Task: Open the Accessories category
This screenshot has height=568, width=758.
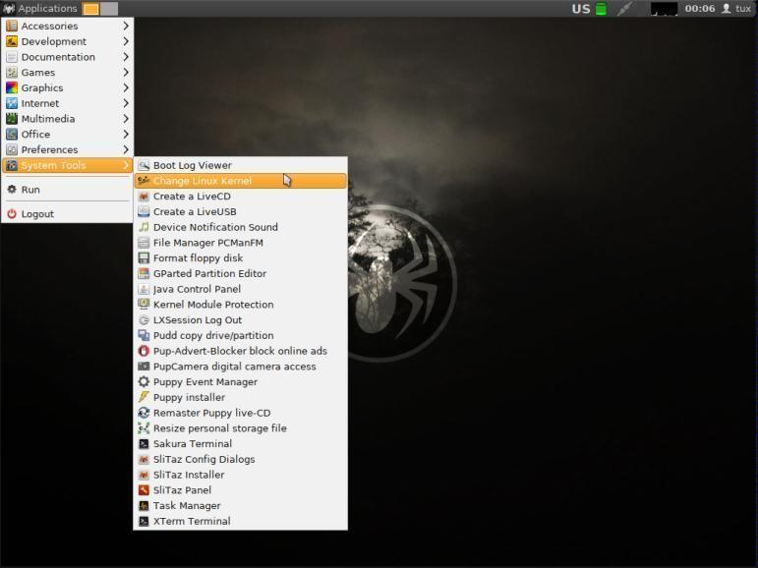Action: coord(67,26)
